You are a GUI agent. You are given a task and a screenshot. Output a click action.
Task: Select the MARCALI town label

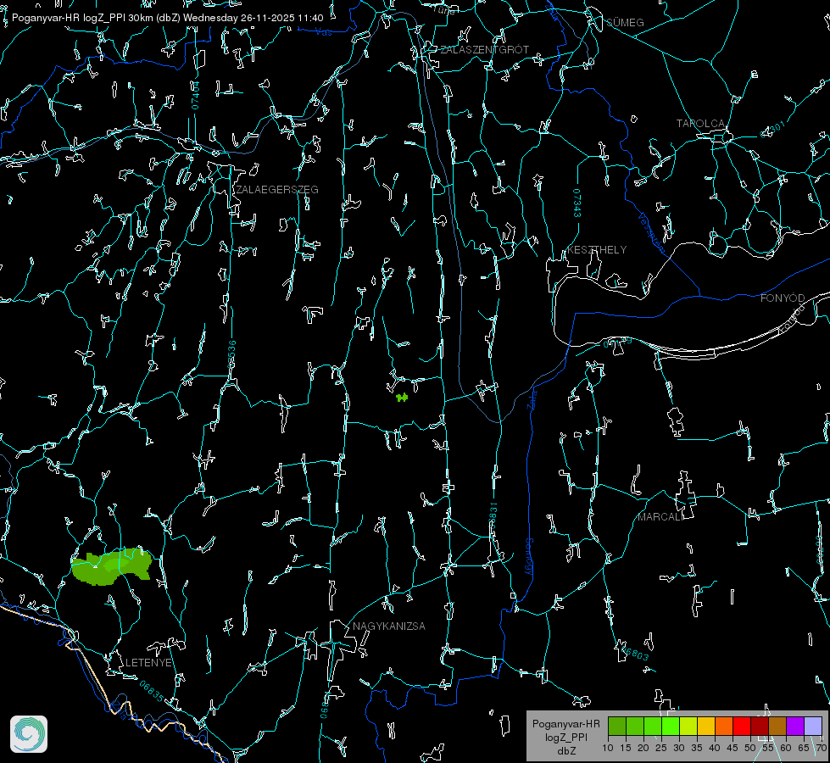(x=660, y=517)
